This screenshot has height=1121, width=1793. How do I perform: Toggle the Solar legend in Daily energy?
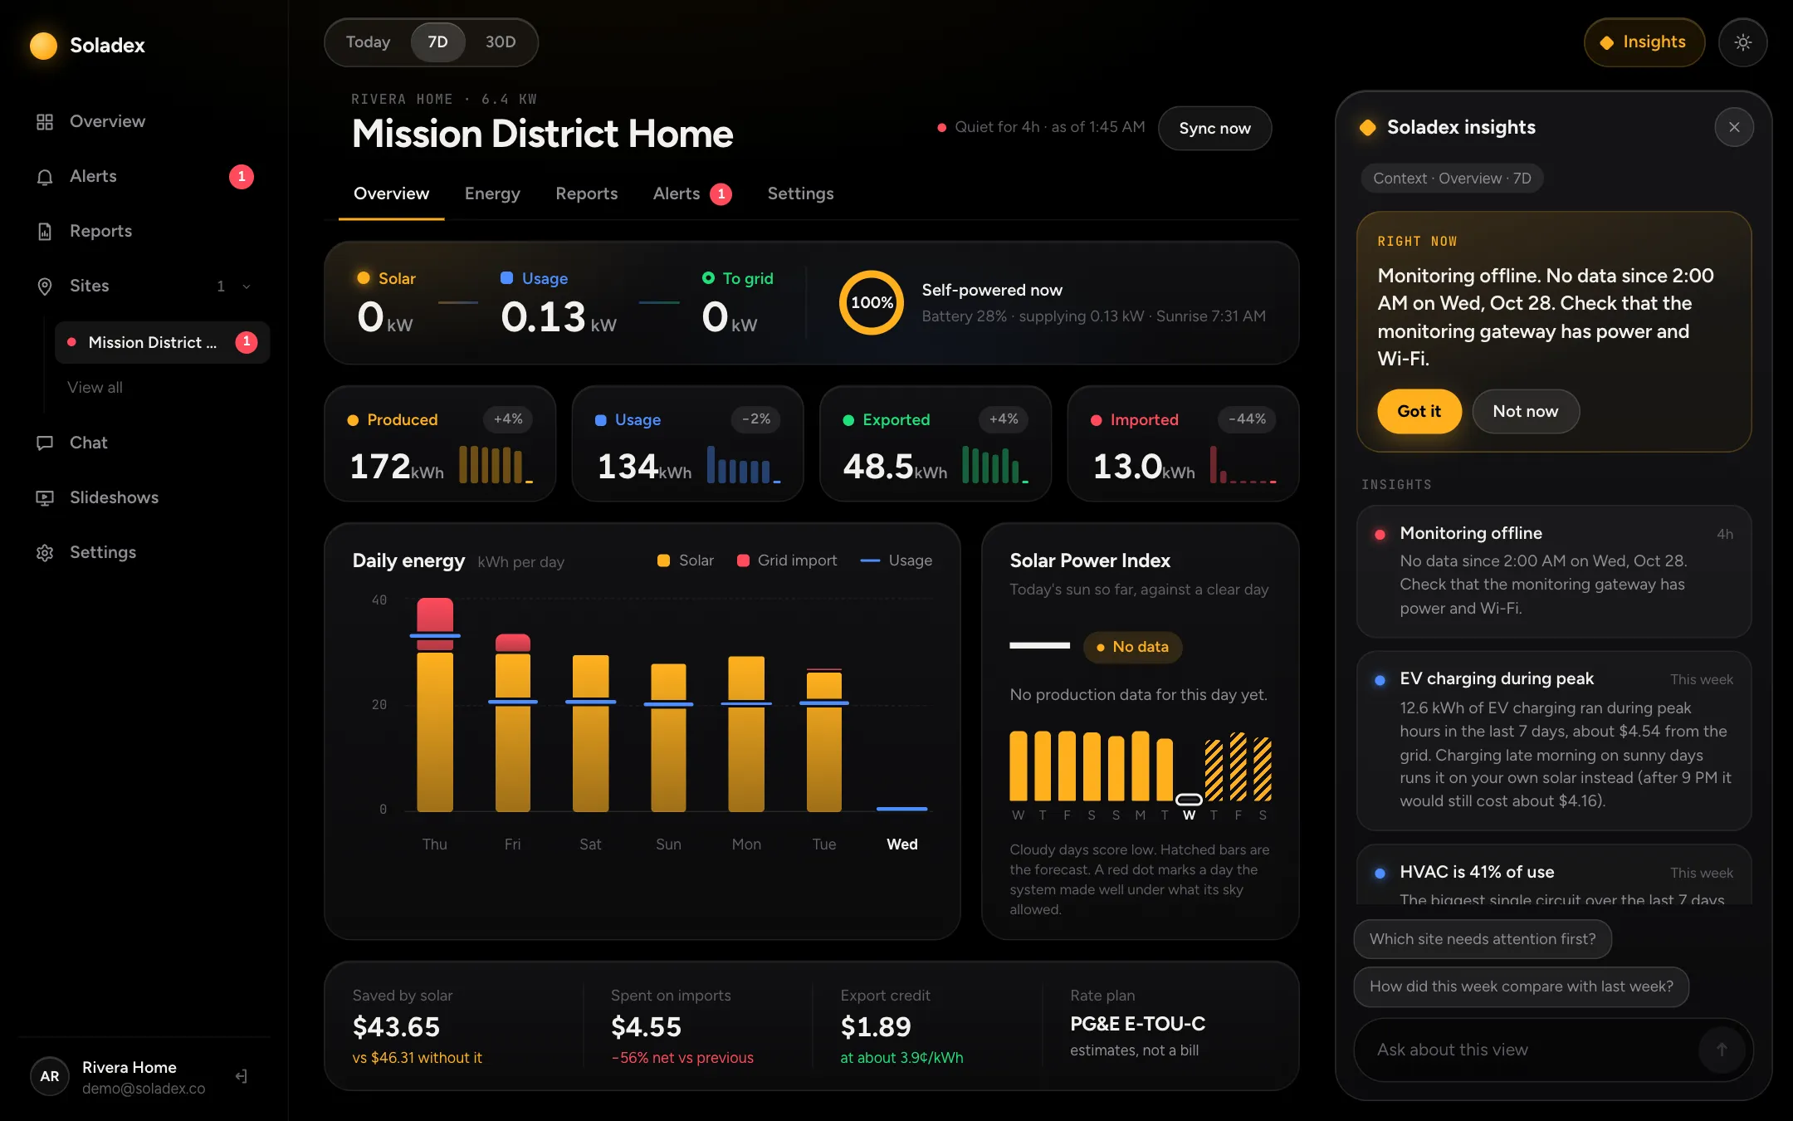click(x=686, y=560)
